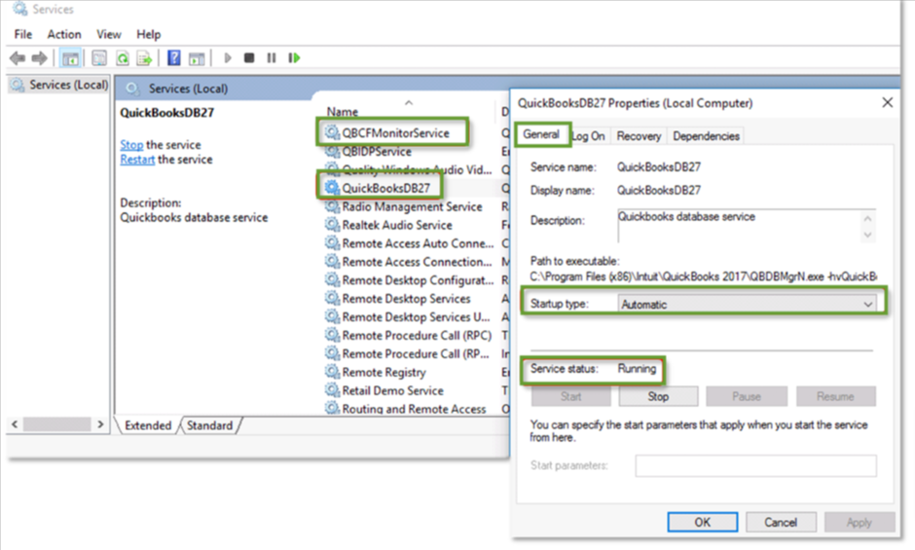The height and width of the screenshot is (550, 915).
Task: Click the Radio Management Service gear icon
Action: [x=332, y=206]
